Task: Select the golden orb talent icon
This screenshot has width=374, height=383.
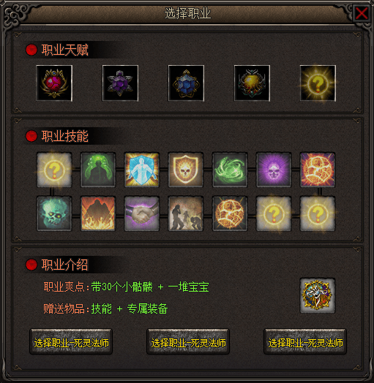Action: [252, 83]
